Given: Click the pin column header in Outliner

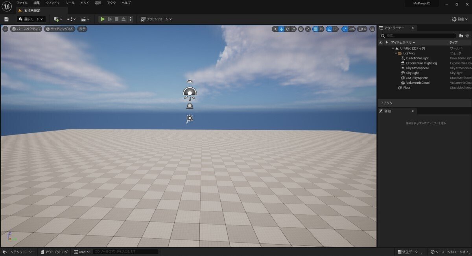Looking at the screenshot, I should pos(387,42).
